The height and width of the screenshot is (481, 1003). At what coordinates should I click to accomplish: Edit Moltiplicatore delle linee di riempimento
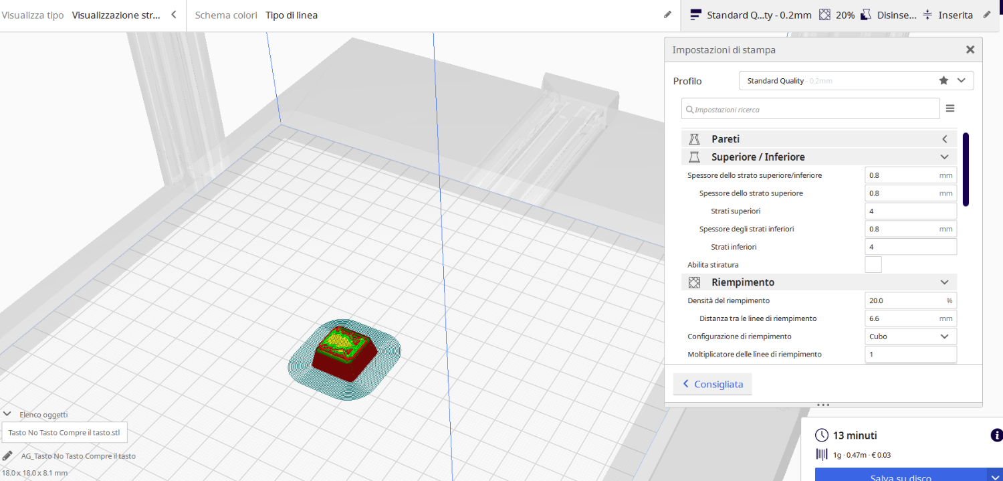coord(911,354)
